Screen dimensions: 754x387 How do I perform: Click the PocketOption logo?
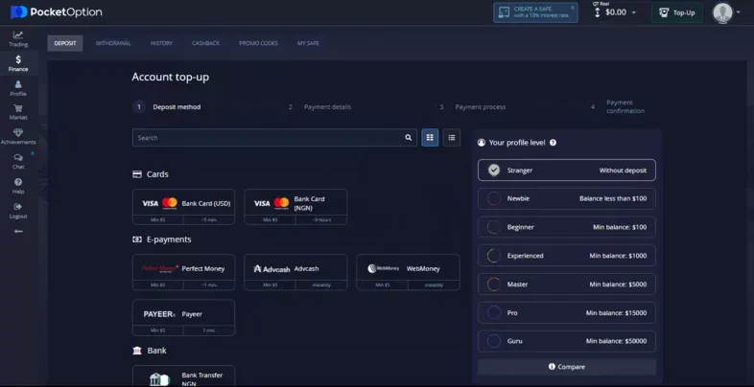(x=57, y=12)
